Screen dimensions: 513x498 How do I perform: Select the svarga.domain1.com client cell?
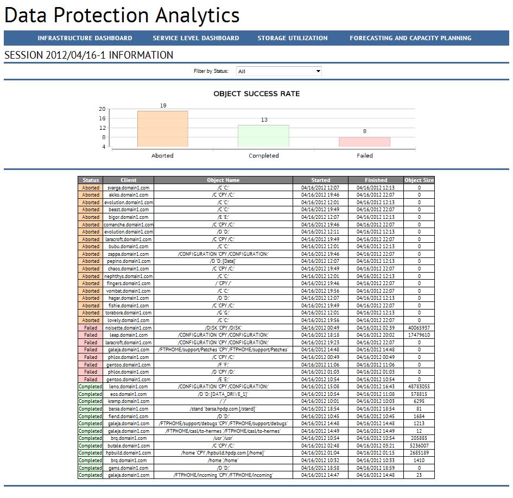(x=129, y=188)
